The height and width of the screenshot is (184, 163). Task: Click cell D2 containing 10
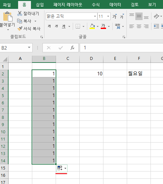(91, 74)
